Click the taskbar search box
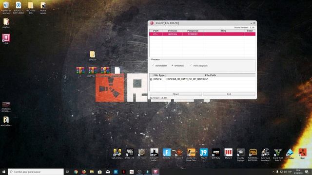The image size is (312, 175). click(x=36, y=172)
